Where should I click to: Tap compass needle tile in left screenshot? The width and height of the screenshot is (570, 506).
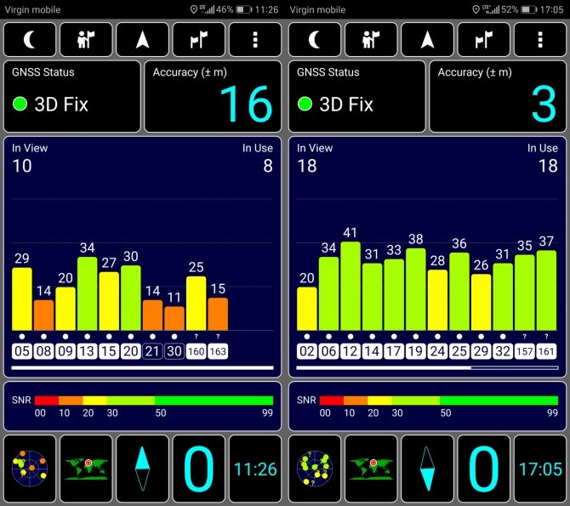point(143,469)
